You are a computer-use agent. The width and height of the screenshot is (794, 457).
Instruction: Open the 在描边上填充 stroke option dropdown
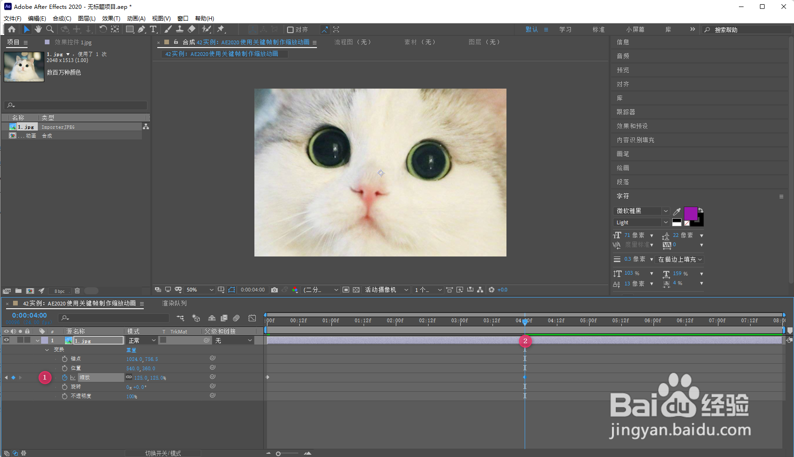click(680, 259)
